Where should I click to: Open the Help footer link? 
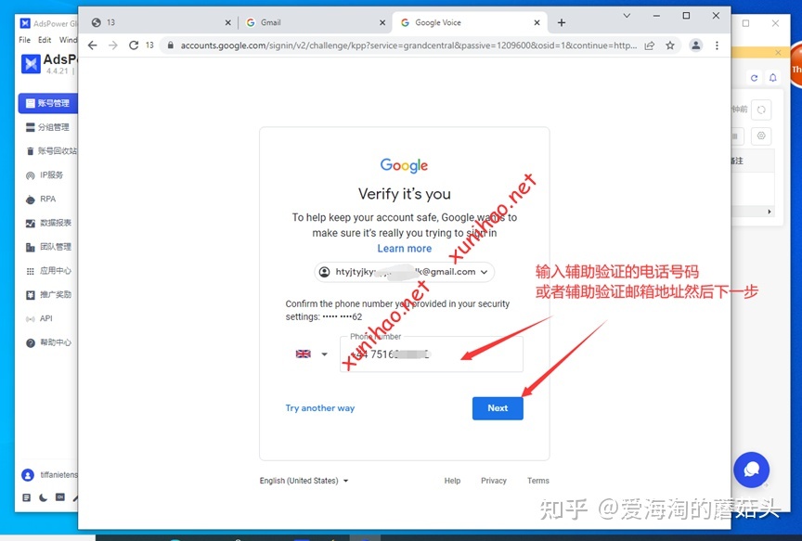coord(452,481)
